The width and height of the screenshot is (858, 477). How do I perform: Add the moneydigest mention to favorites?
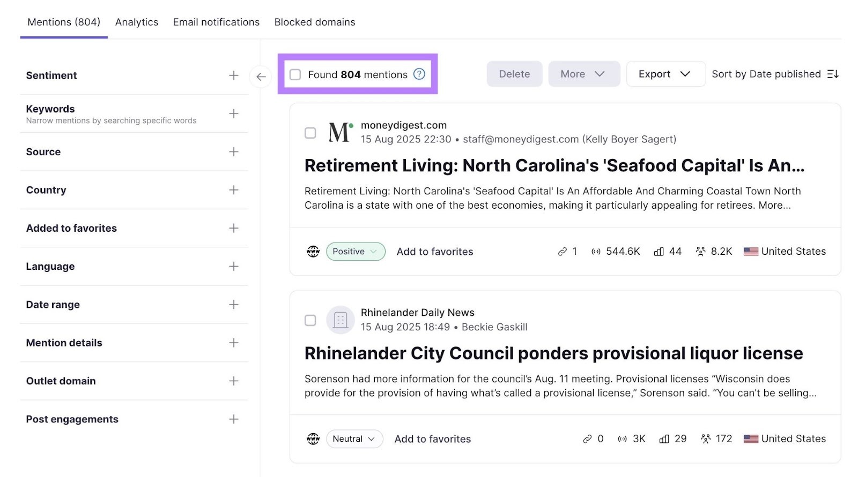pos(435,252)
